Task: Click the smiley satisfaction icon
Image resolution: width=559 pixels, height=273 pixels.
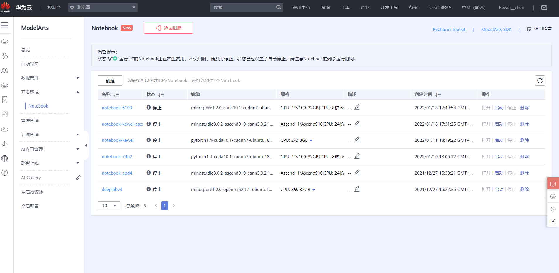Action: (x=553, y=197)
